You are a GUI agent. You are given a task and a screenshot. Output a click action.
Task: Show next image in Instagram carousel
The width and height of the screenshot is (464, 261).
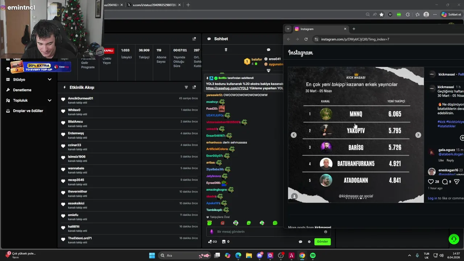coord(418,135)
